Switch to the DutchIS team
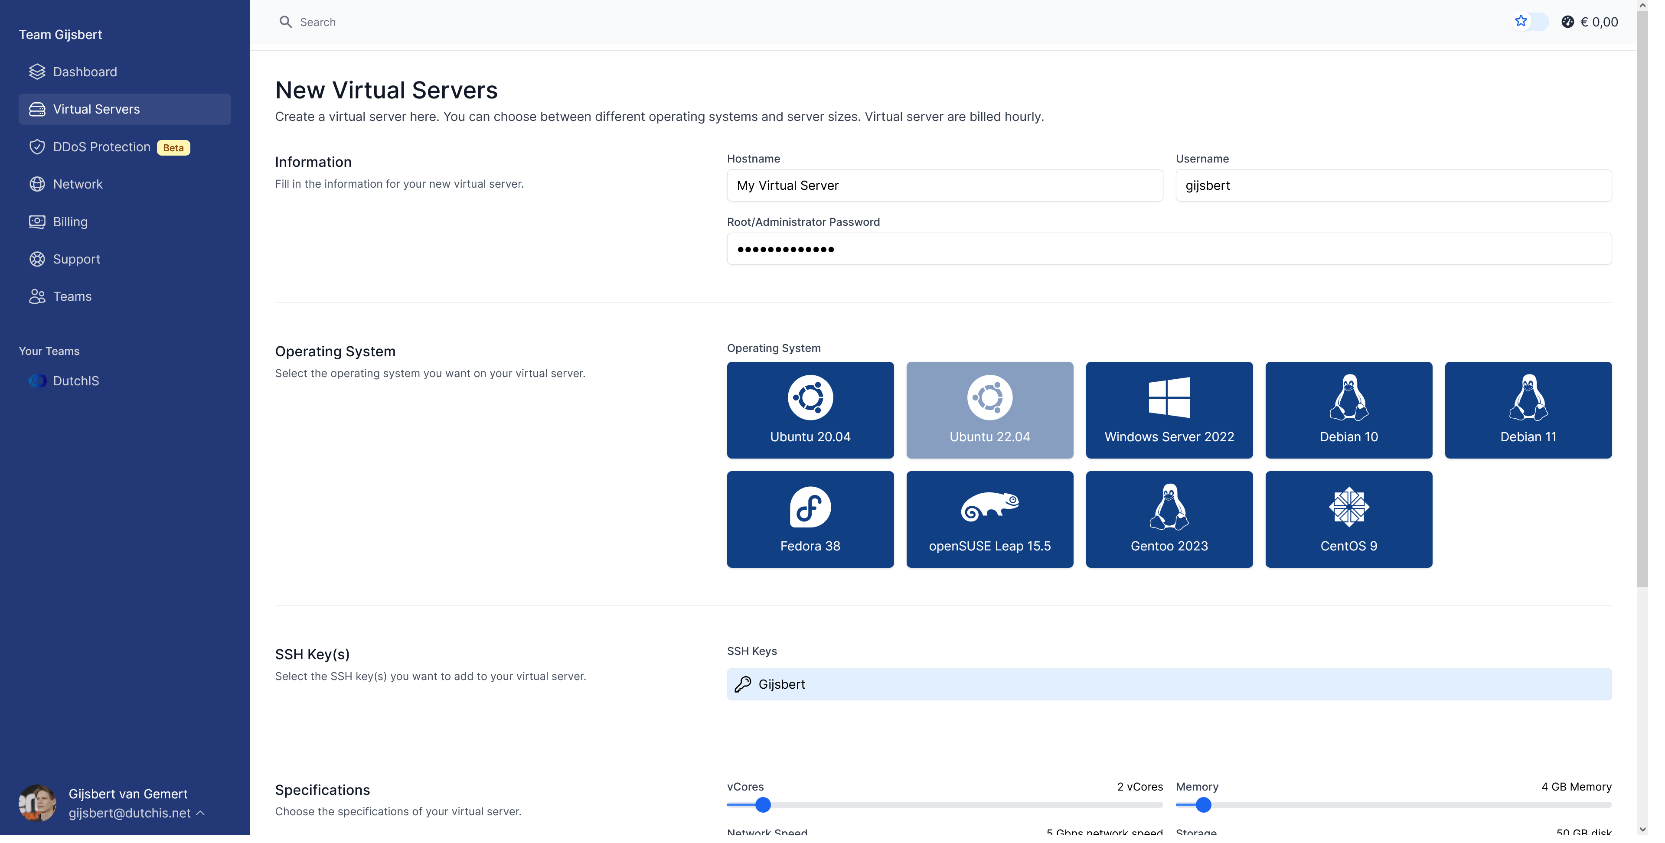 126,384
